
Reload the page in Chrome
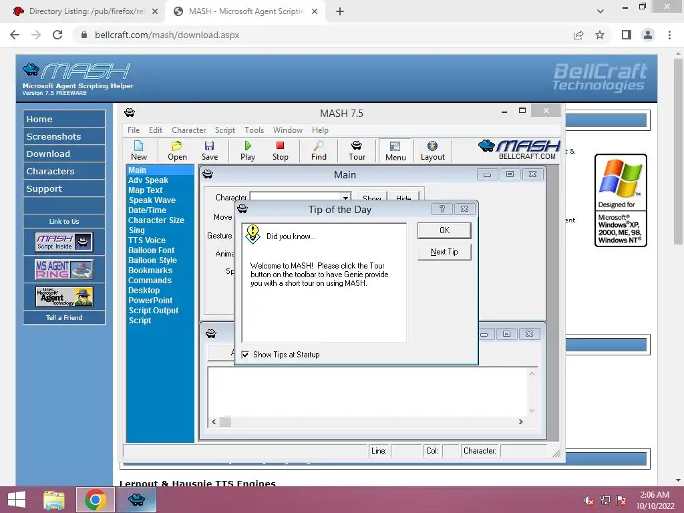pyautogui.click(x=57, y=35)
